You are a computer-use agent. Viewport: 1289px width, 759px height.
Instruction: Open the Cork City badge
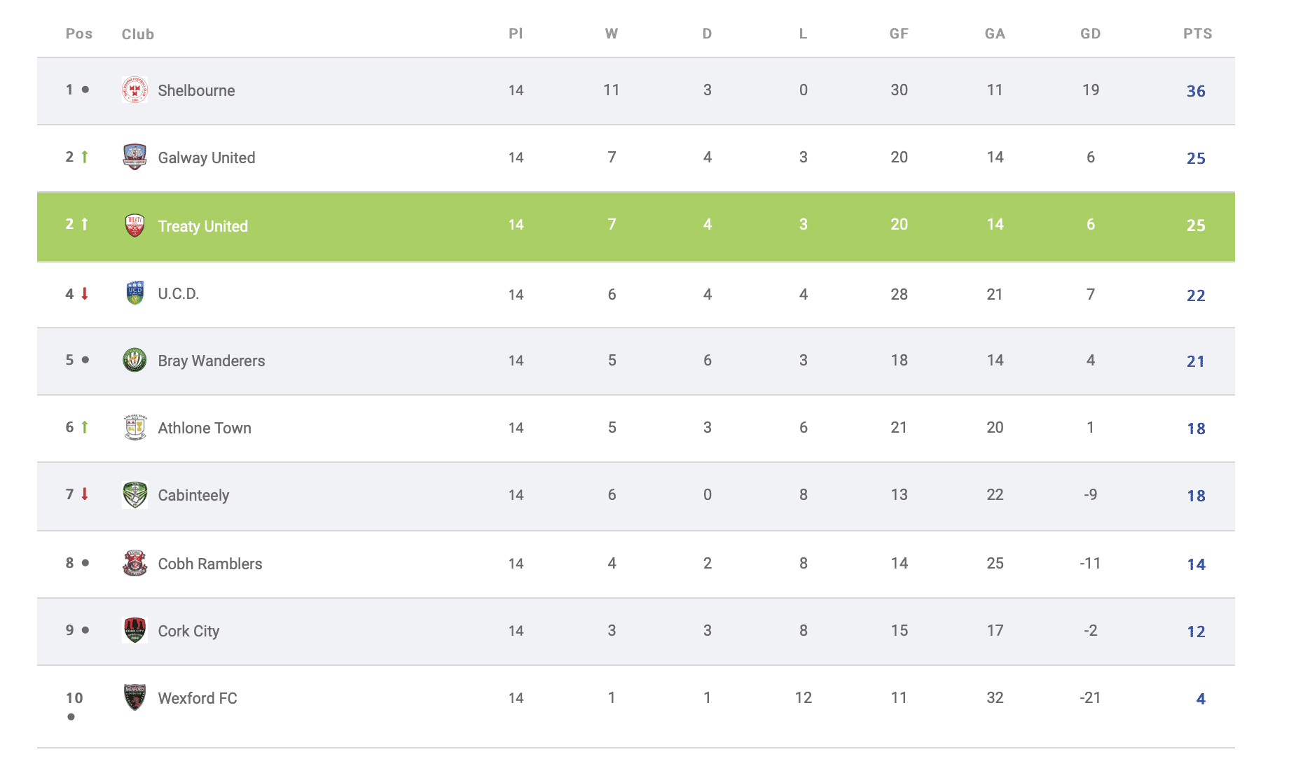pos(135,631)
